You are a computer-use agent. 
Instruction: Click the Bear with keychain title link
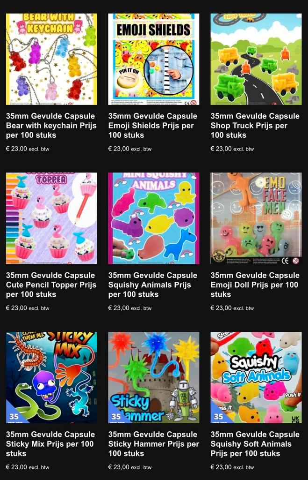[x=51, y=126]
